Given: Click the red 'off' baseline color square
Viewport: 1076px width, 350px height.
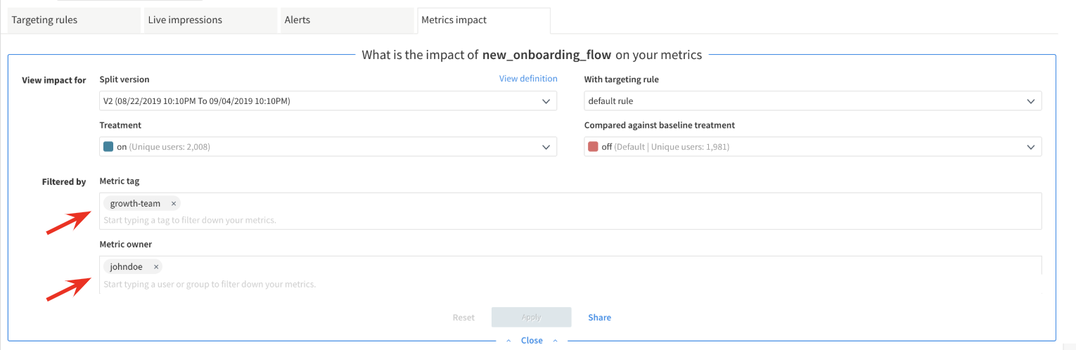Looking at the screenshot, I should click(x=593, y=147).
